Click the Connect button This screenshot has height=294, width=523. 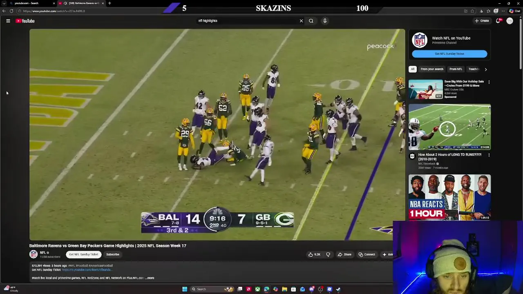tap(367, 254)
